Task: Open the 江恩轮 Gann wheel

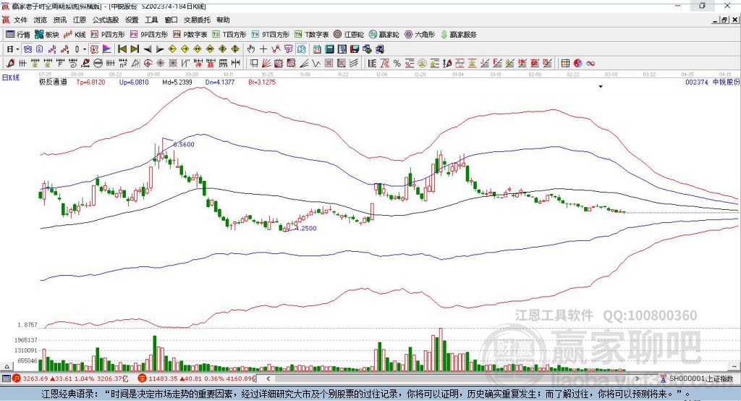Action: [349, 35]
